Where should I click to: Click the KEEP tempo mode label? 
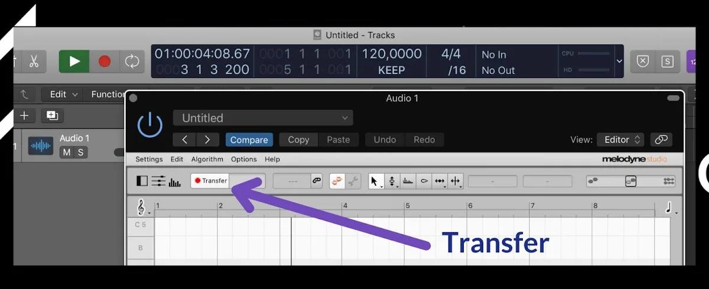392,70
